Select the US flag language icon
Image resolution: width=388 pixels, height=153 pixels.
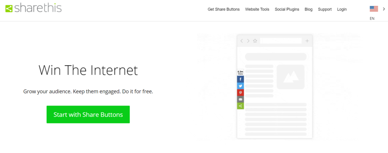(374, 9)
